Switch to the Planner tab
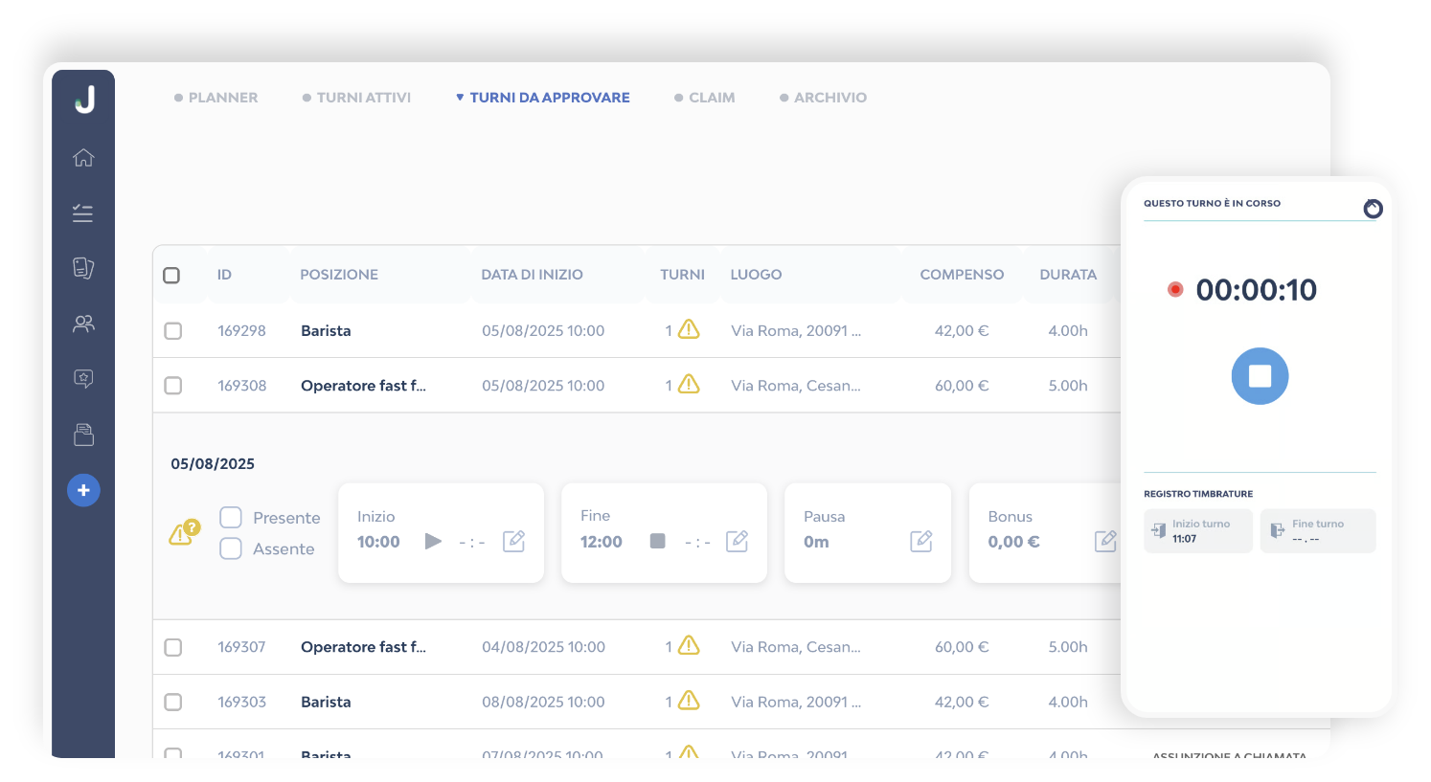Image resolution: width=1431 pixels, height=782 pixels. 216,98
